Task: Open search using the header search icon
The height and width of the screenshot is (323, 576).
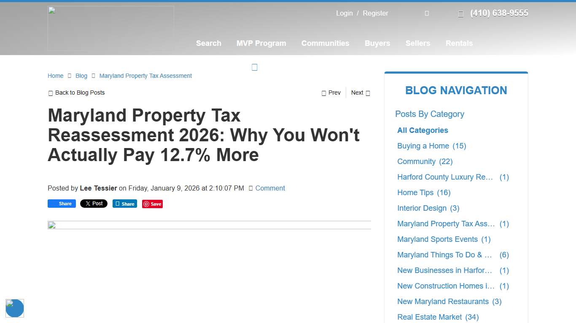Action: [x=427, y=13]
